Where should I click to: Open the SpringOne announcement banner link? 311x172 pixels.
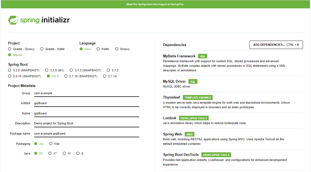coord(155,4)
